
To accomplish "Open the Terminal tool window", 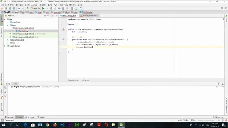I will (9, 117).
